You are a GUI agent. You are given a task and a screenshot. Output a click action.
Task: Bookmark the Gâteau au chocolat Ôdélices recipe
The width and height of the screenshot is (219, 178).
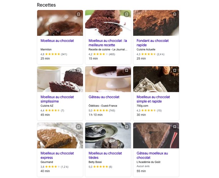click(126, 70)
